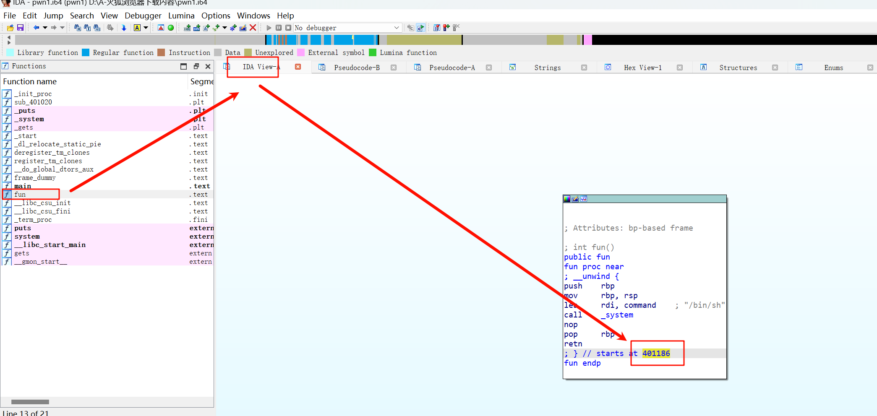Open a file with the folder icon
This screenshot has height=416, width=877.
pos(10,28)
